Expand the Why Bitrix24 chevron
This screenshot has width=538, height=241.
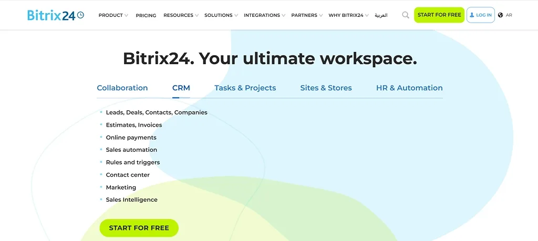367,15
